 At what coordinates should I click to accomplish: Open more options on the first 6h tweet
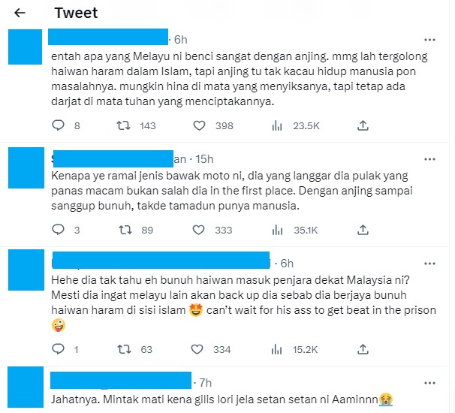(x=429, y=40)
